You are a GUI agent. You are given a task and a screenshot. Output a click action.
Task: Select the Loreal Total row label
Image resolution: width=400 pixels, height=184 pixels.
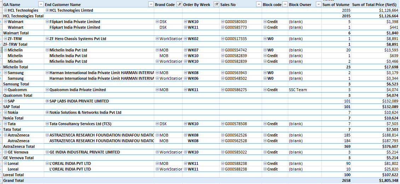13,175
